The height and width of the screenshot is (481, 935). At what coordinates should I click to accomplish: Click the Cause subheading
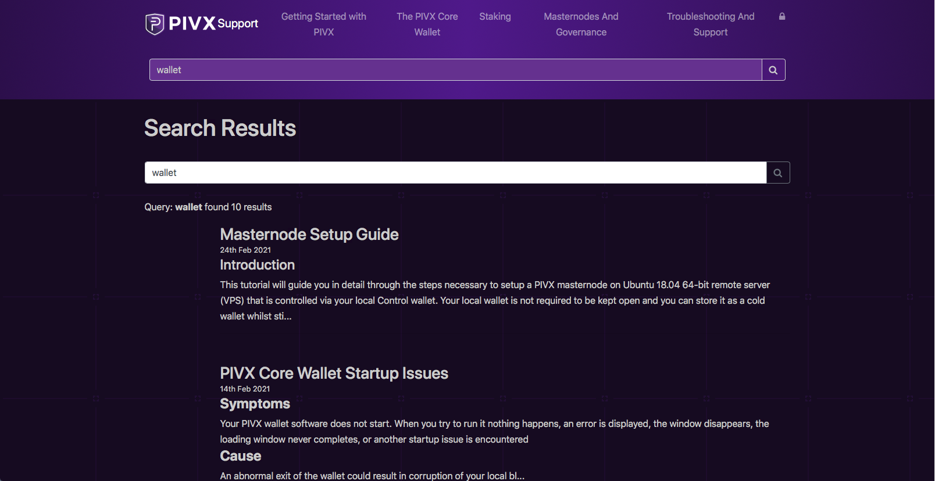pos(241,456)
